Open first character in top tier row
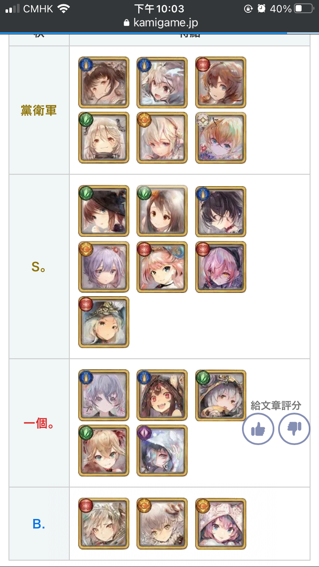 [x=104, y=82]
